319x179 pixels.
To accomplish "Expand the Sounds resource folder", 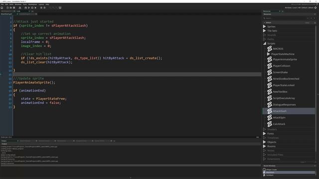I will point(265,35).
